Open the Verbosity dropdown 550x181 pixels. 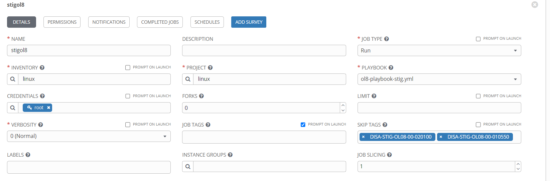click(89, 136)
